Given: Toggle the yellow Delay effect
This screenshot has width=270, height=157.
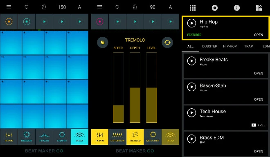Looking at the screenshot, I should point(171,137).
